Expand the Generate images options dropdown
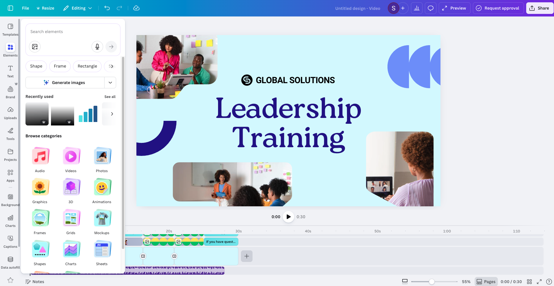554x286 pixels. click(x=110, y=83)
